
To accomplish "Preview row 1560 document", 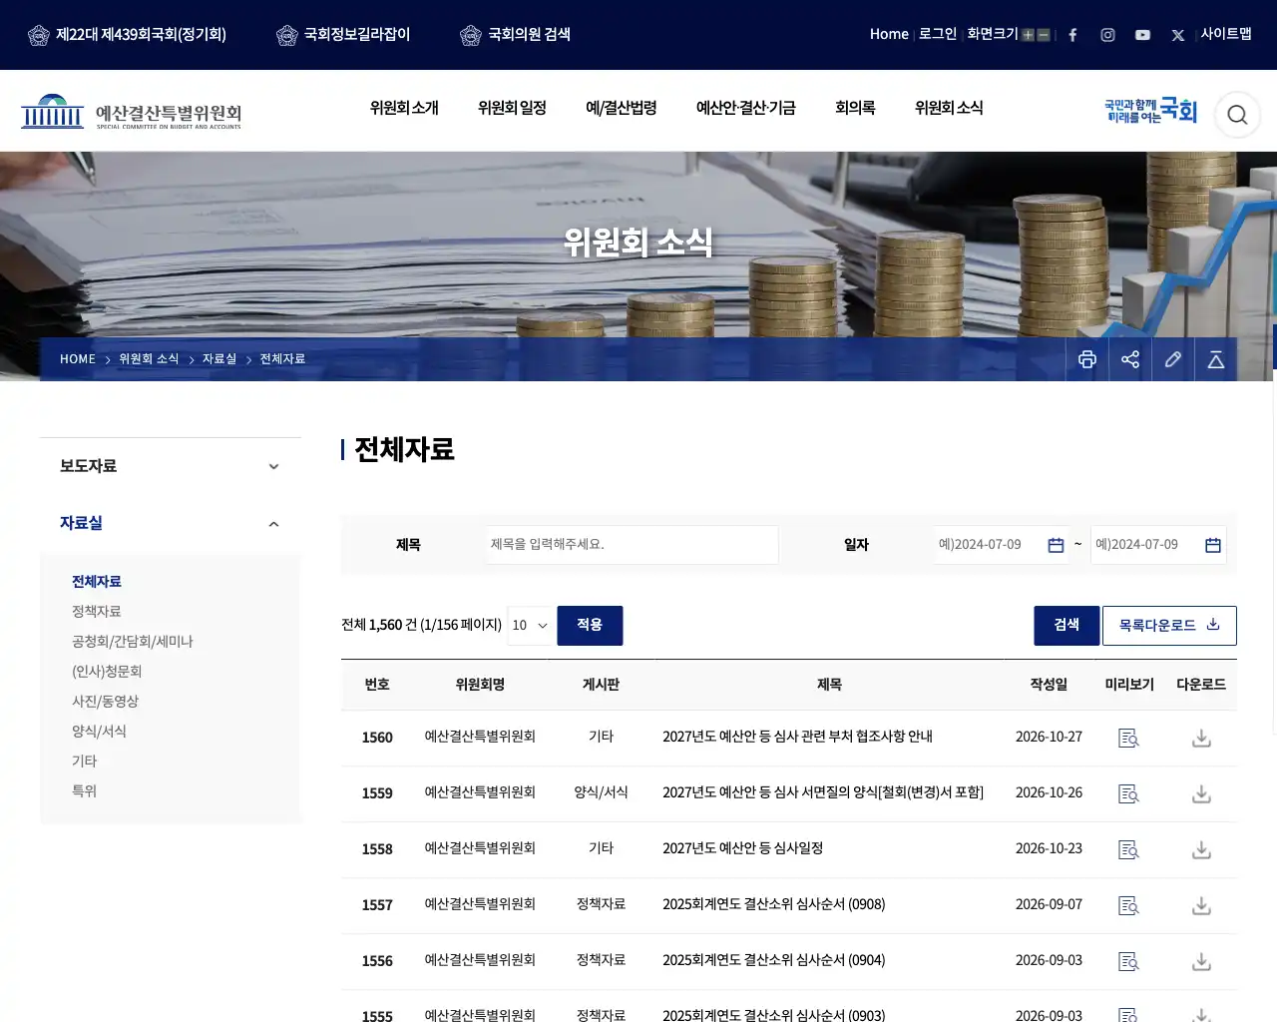I will point(1128,739).
